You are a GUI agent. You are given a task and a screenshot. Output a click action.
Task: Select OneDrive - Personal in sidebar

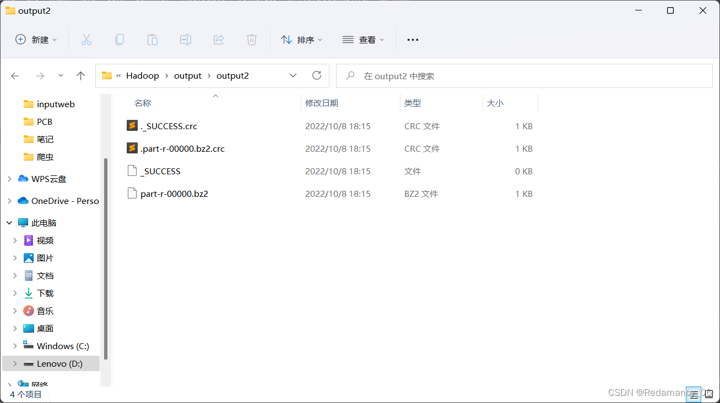coord(64,201)
